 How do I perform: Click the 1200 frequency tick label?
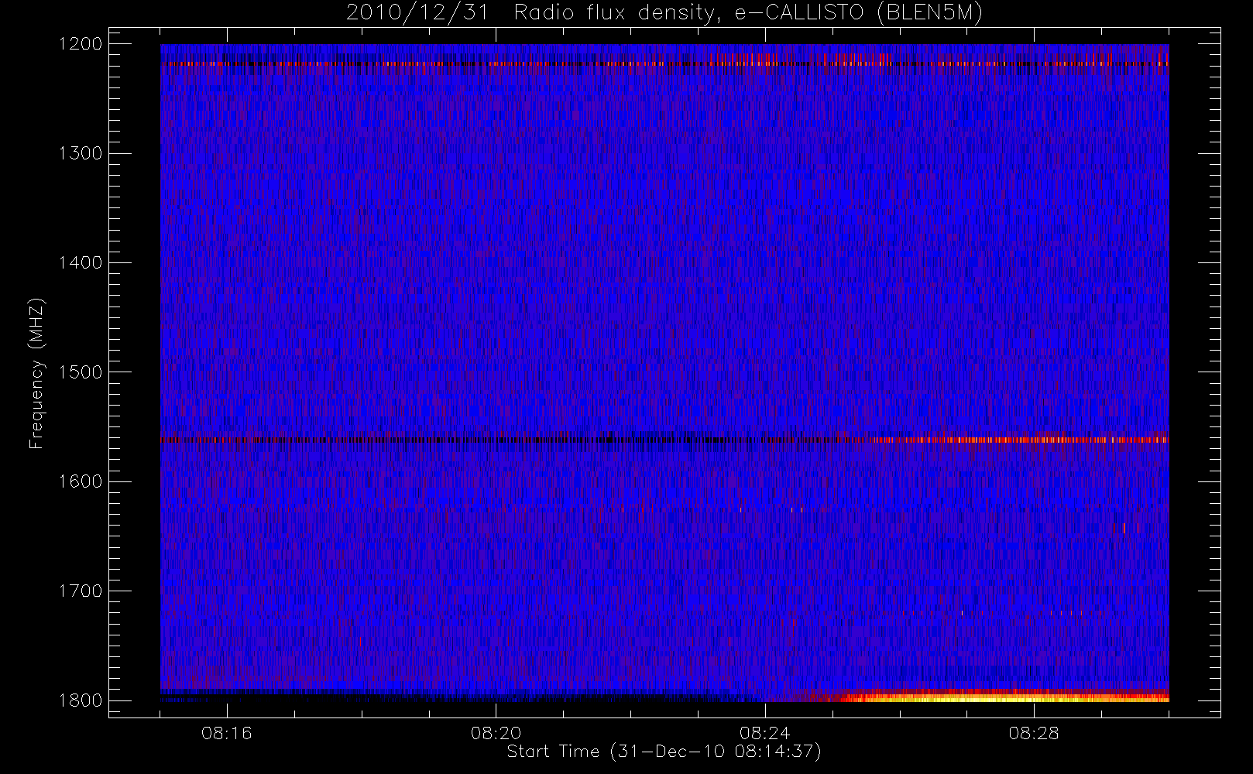pyautogui.click(x=81, y=44)
